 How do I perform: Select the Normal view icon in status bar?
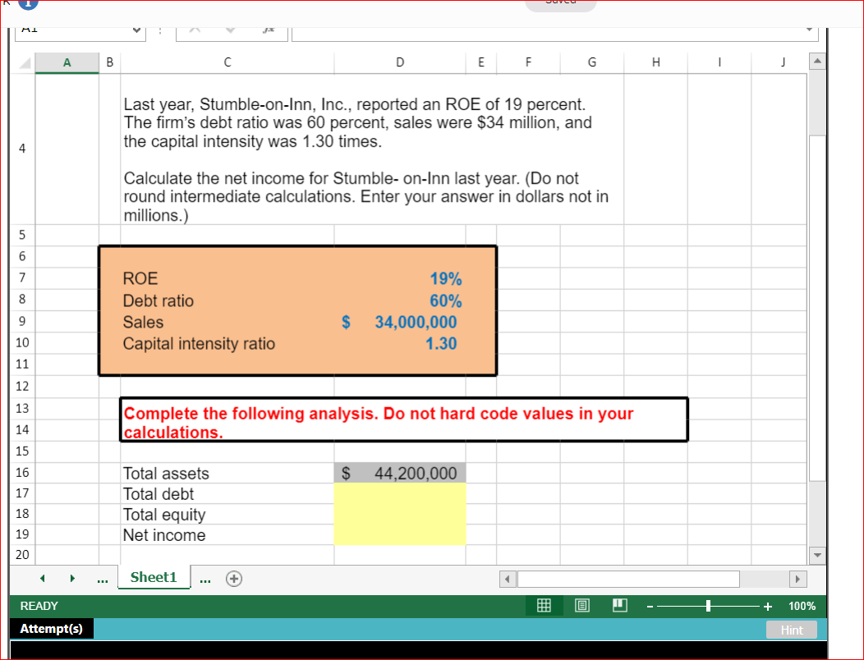click(544, 606)
